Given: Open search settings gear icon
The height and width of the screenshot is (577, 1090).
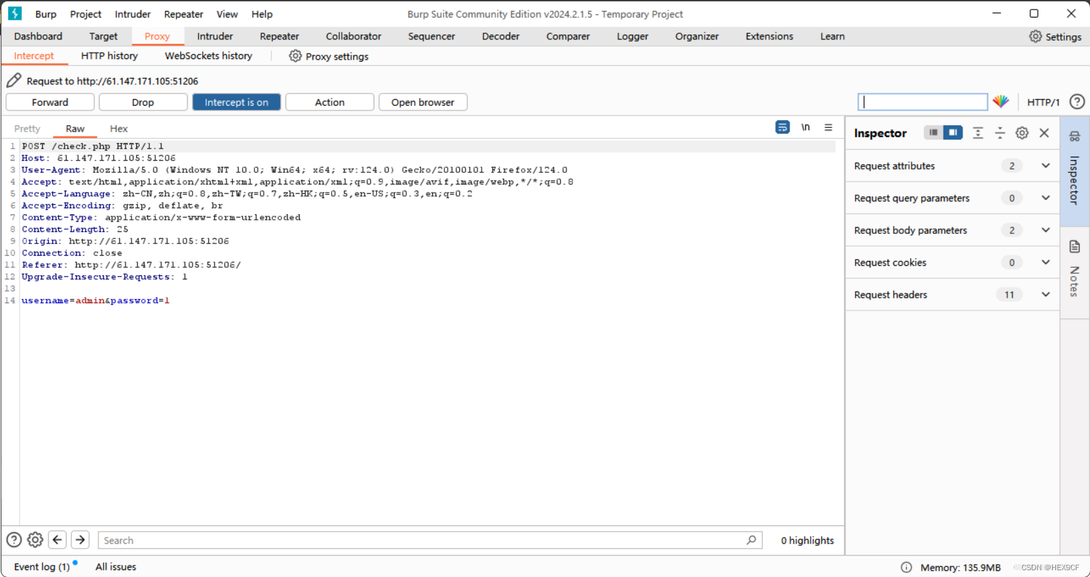Looking at the screenshot, I should (x=35, y=540).
